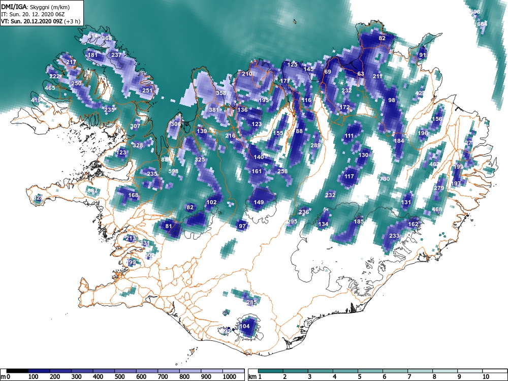Click the 306 visibility value
The height and width of the screenshot is (381, 508).
click(x=176, y=124)
